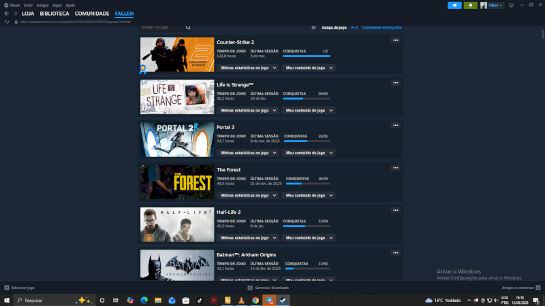This screenshot has width=545, height=306.
Task: Open the Fallen account dropdown
Action: [x=496, y=5]
